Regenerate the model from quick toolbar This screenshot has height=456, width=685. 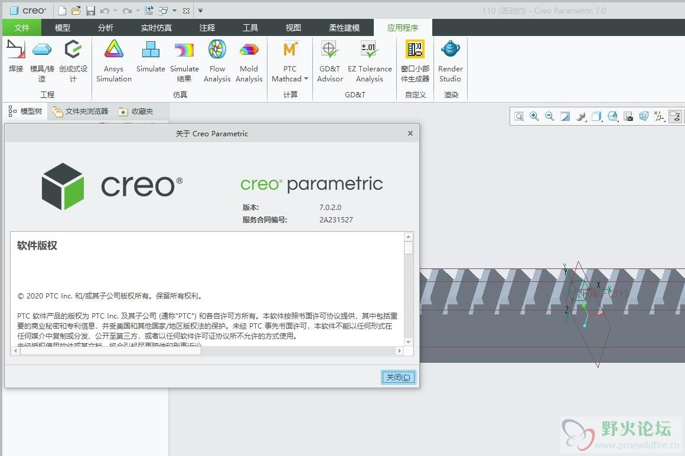coord(149,11)
